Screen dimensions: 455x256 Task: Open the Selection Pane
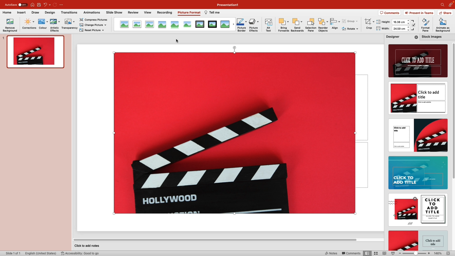click(x=310, y=25)
